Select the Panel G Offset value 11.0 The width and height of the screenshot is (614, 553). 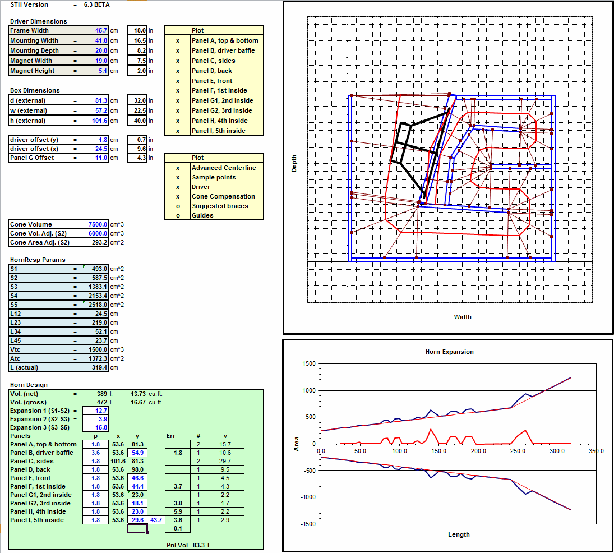[95, 158]
